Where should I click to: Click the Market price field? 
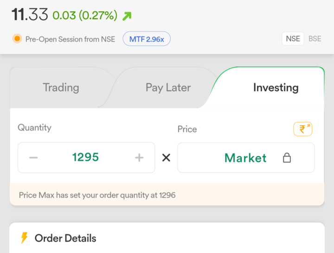(x=245, y=158)
